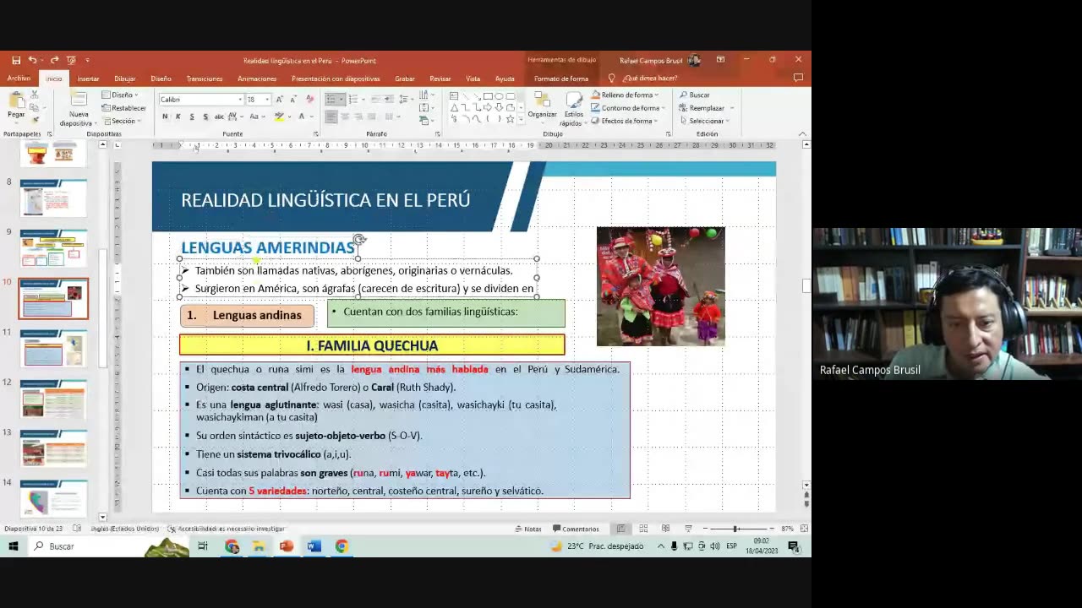Viewport: 1082px width, 608px height.
Task: Undo the last action
Action: [32, 60]
